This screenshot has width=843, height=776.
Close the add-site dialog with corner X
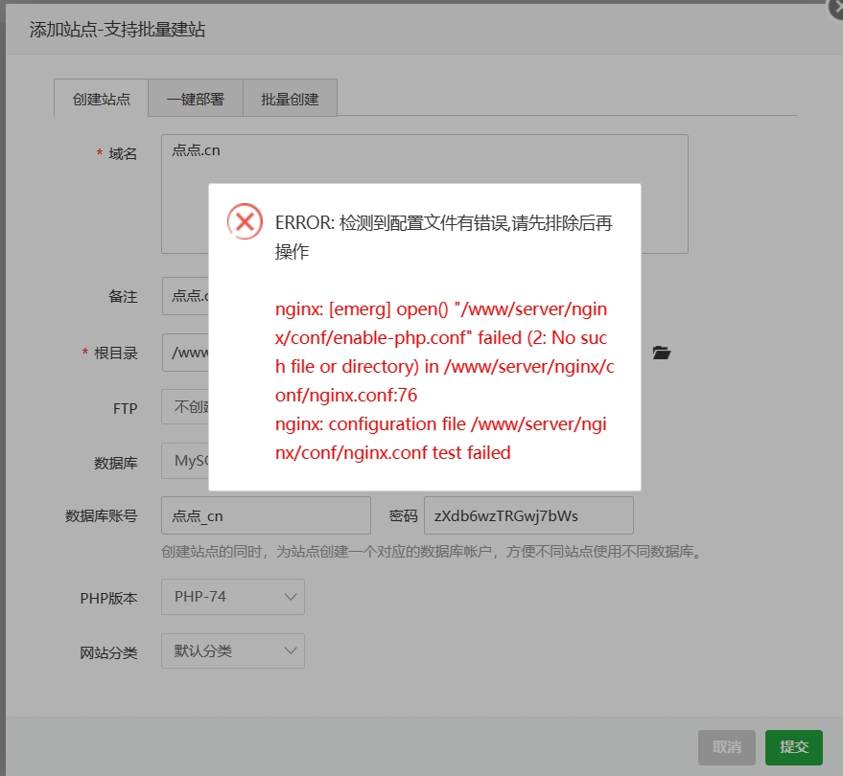pyautogui.click(x=836, y=7)
